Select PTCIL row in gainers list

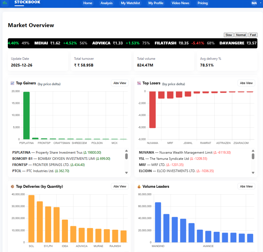(41, 171)
